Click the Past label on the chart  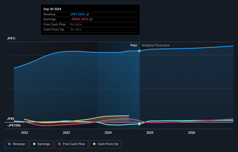click(134, 46)
